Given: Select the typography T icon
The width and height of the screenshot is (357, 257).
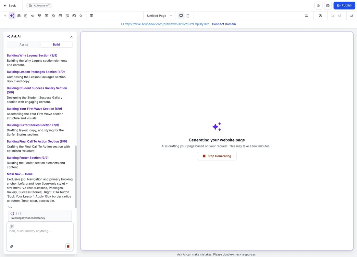Looking at the screenshot, I should click(x=46, y=16).
